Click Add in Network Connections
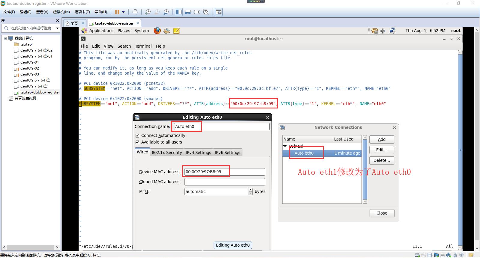This screenshot has height=258, width=480. point(382,139)
